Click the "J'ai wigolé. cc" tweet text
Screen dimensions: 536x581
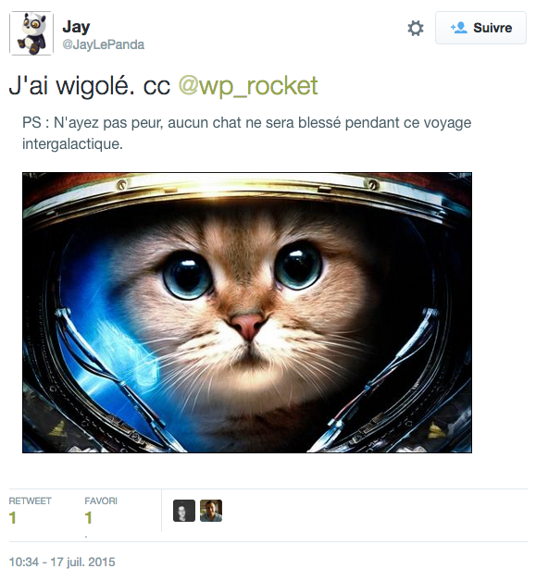point(89,86)
